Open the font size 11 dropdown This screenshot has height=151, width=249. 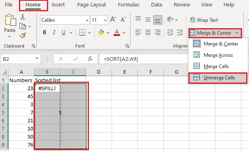(x=105, y=20)
